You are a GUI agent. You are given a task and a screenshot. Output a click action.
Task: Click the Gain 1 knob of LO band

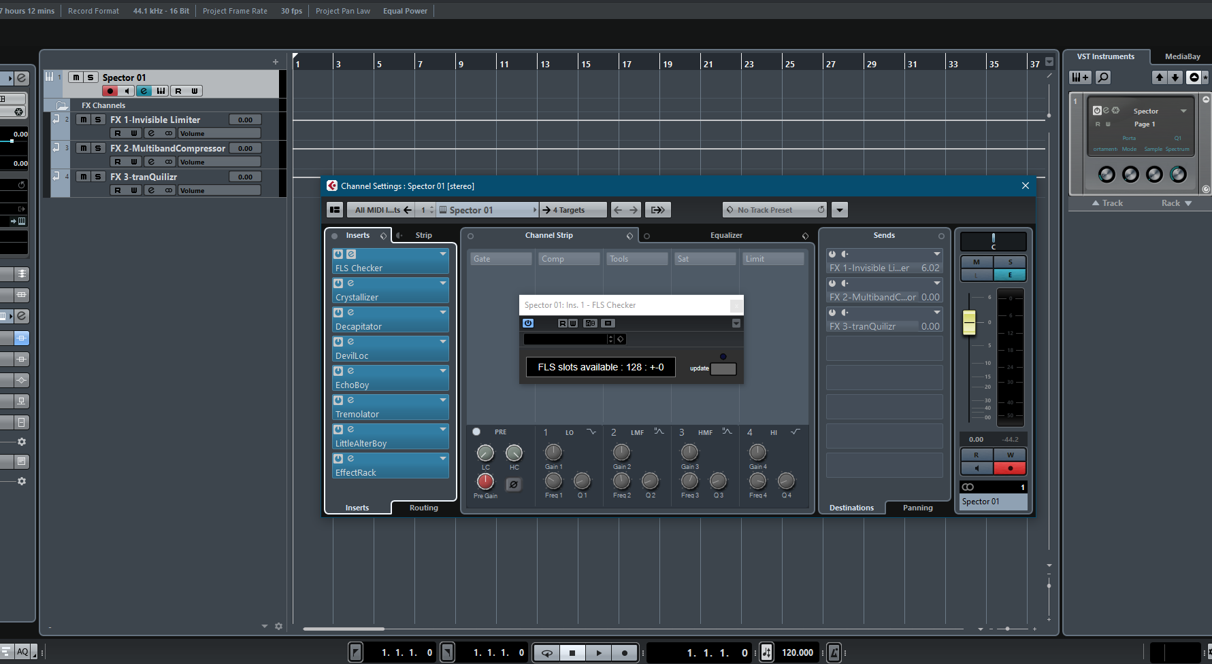tap(553, 452)
